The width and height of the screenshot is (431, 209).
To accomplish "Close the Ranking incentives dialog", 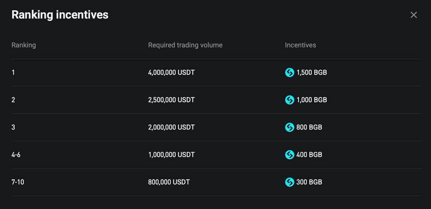I will 414,15.
